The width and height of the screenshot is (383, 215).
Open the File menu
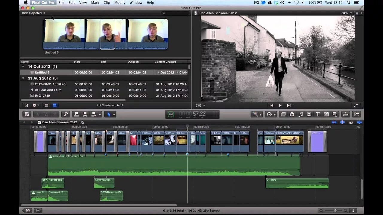coord(61,2)
